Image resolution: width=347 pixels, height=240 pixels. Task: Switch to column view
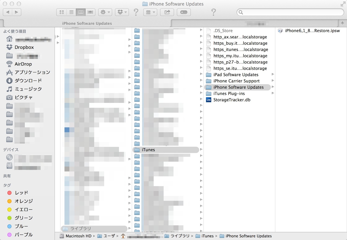[x=81, y=12]
